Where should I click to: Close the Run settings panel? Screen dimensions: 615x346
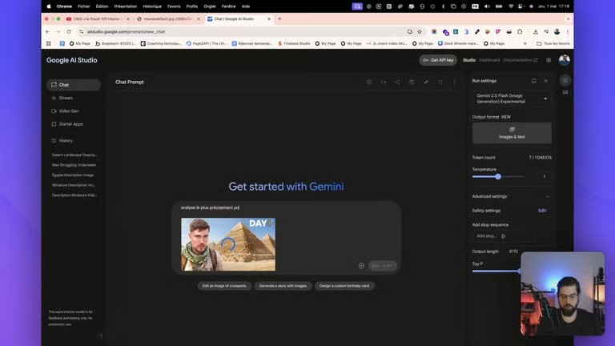tap(545, 81)
